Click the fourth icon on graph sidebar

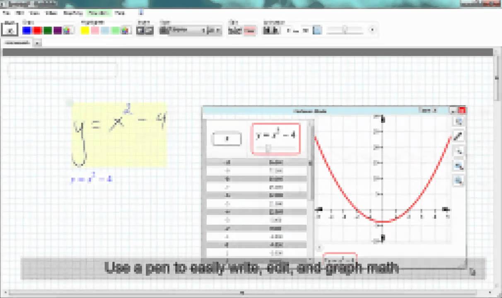[459, 166]
